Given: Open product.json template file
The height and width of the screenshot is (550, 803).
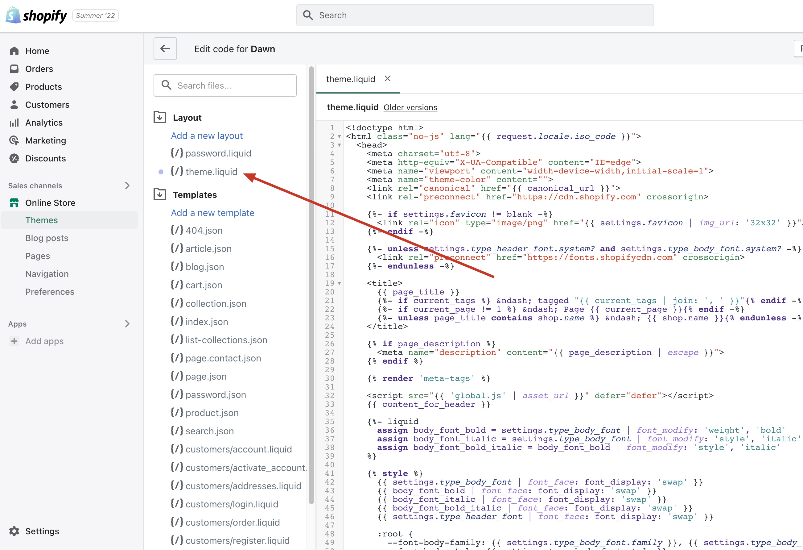Looking at the screenshot, I should pos(212,413).
